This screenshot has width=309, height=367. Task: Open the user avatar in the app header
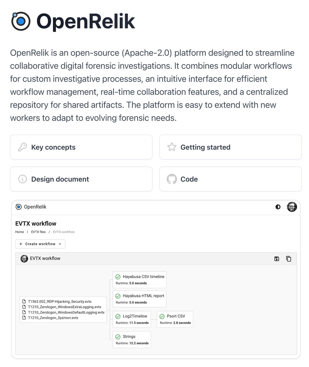point(292,207)
